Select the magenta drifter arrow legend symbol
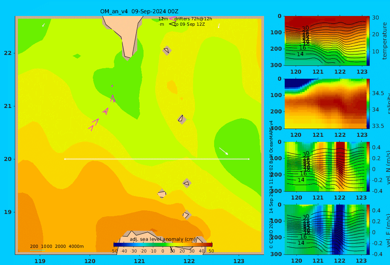This screenshot has width=390, height=265. 172,19
